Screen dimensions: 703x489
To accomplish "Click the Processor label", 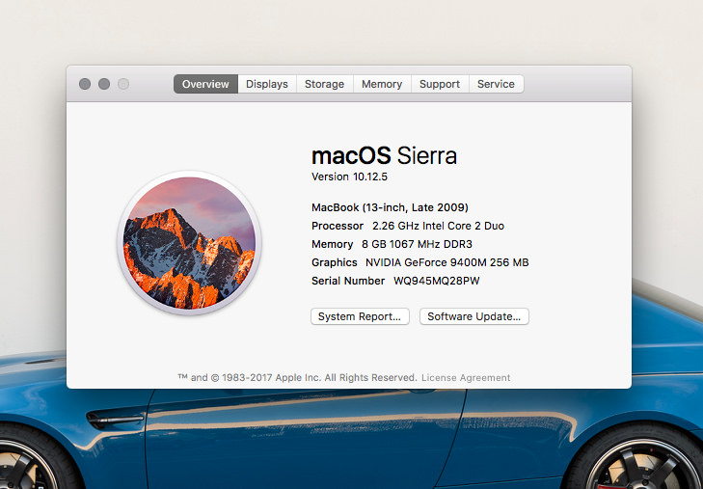I will click(338, 226).
